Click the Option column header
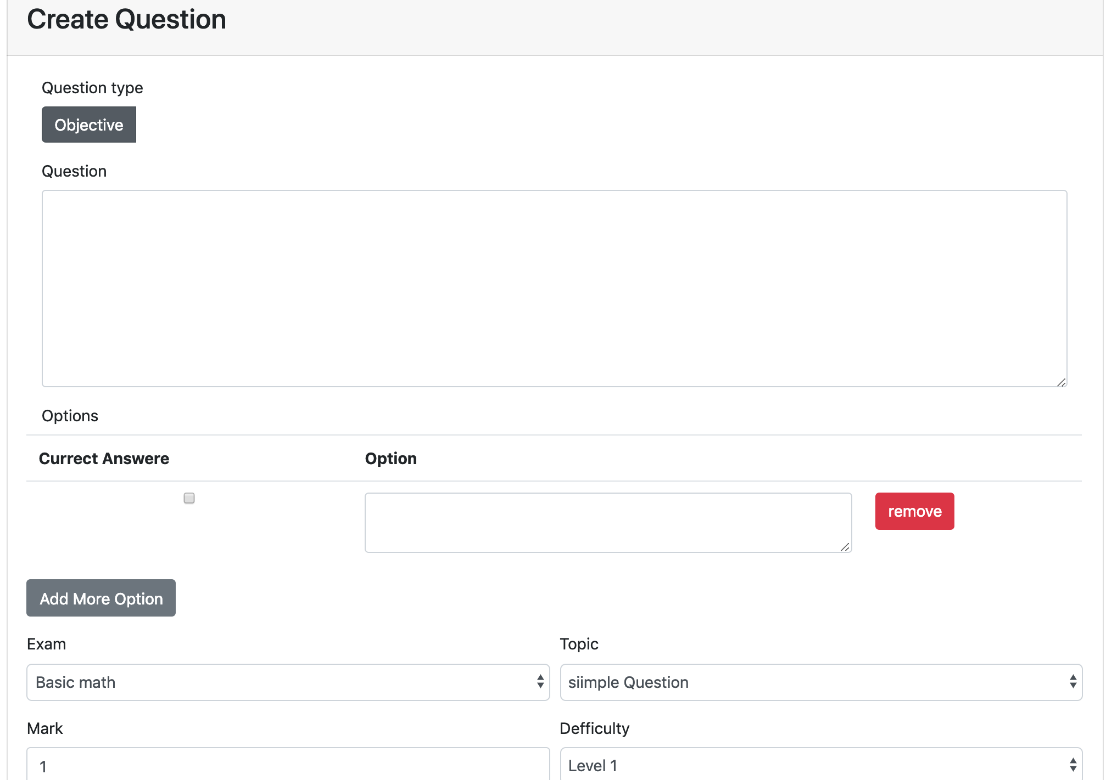 click(390, 459)
